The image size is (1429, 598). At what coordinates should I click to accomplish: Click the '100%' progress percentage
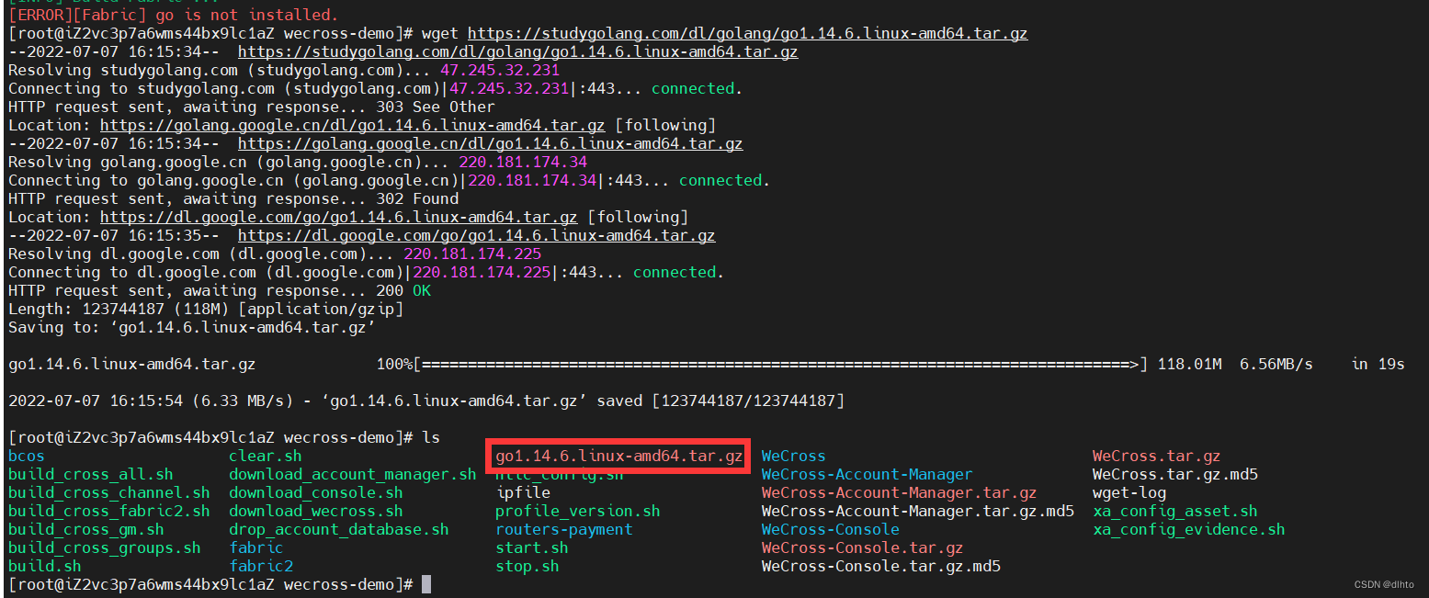(x=394, y=365)
